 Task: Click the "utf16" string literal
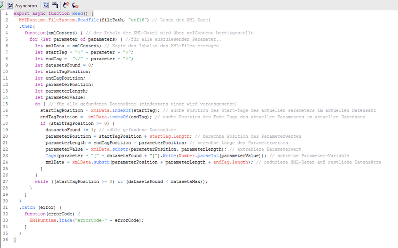(139, 20)
